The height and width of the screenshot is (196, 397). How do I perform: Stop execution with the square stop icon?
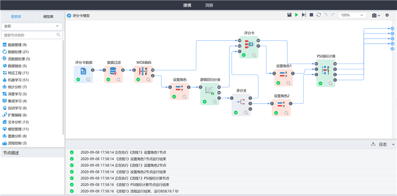pos(312,15)
